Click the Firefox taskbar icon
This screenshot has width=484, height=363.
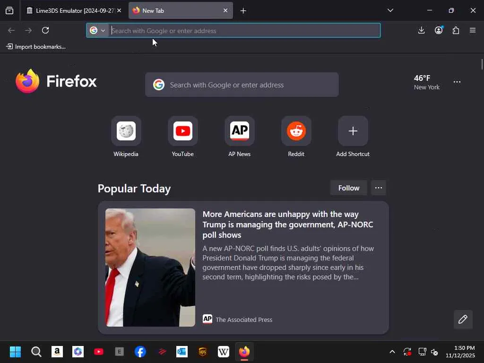coord(244,352)
